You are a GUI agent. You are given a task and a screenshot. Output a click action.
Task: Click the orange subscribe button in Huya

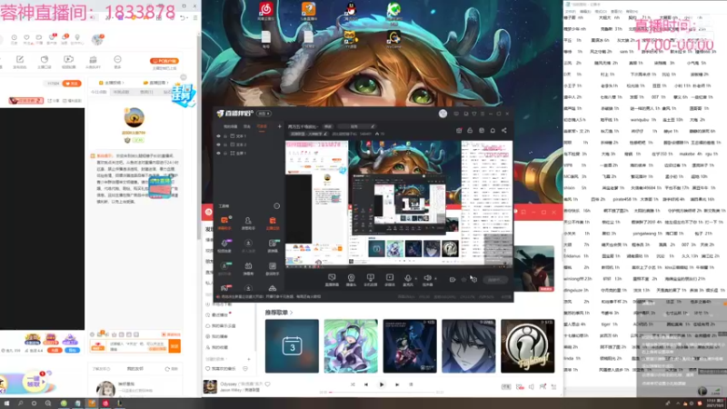(72, 84)
